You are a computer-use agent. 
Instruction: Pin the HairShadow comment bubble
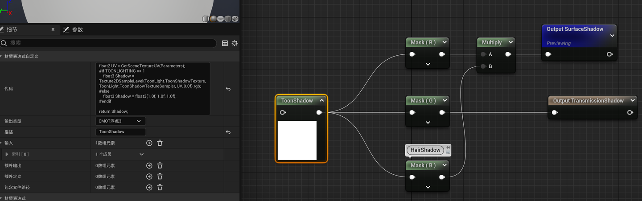click(448, 147)
